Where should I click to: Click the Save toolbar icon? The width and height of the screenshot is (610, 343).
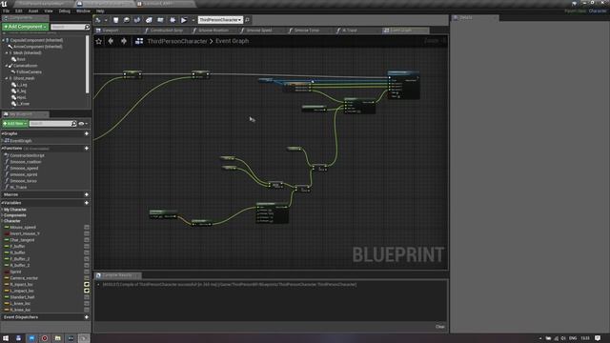(x=115, y=20)
